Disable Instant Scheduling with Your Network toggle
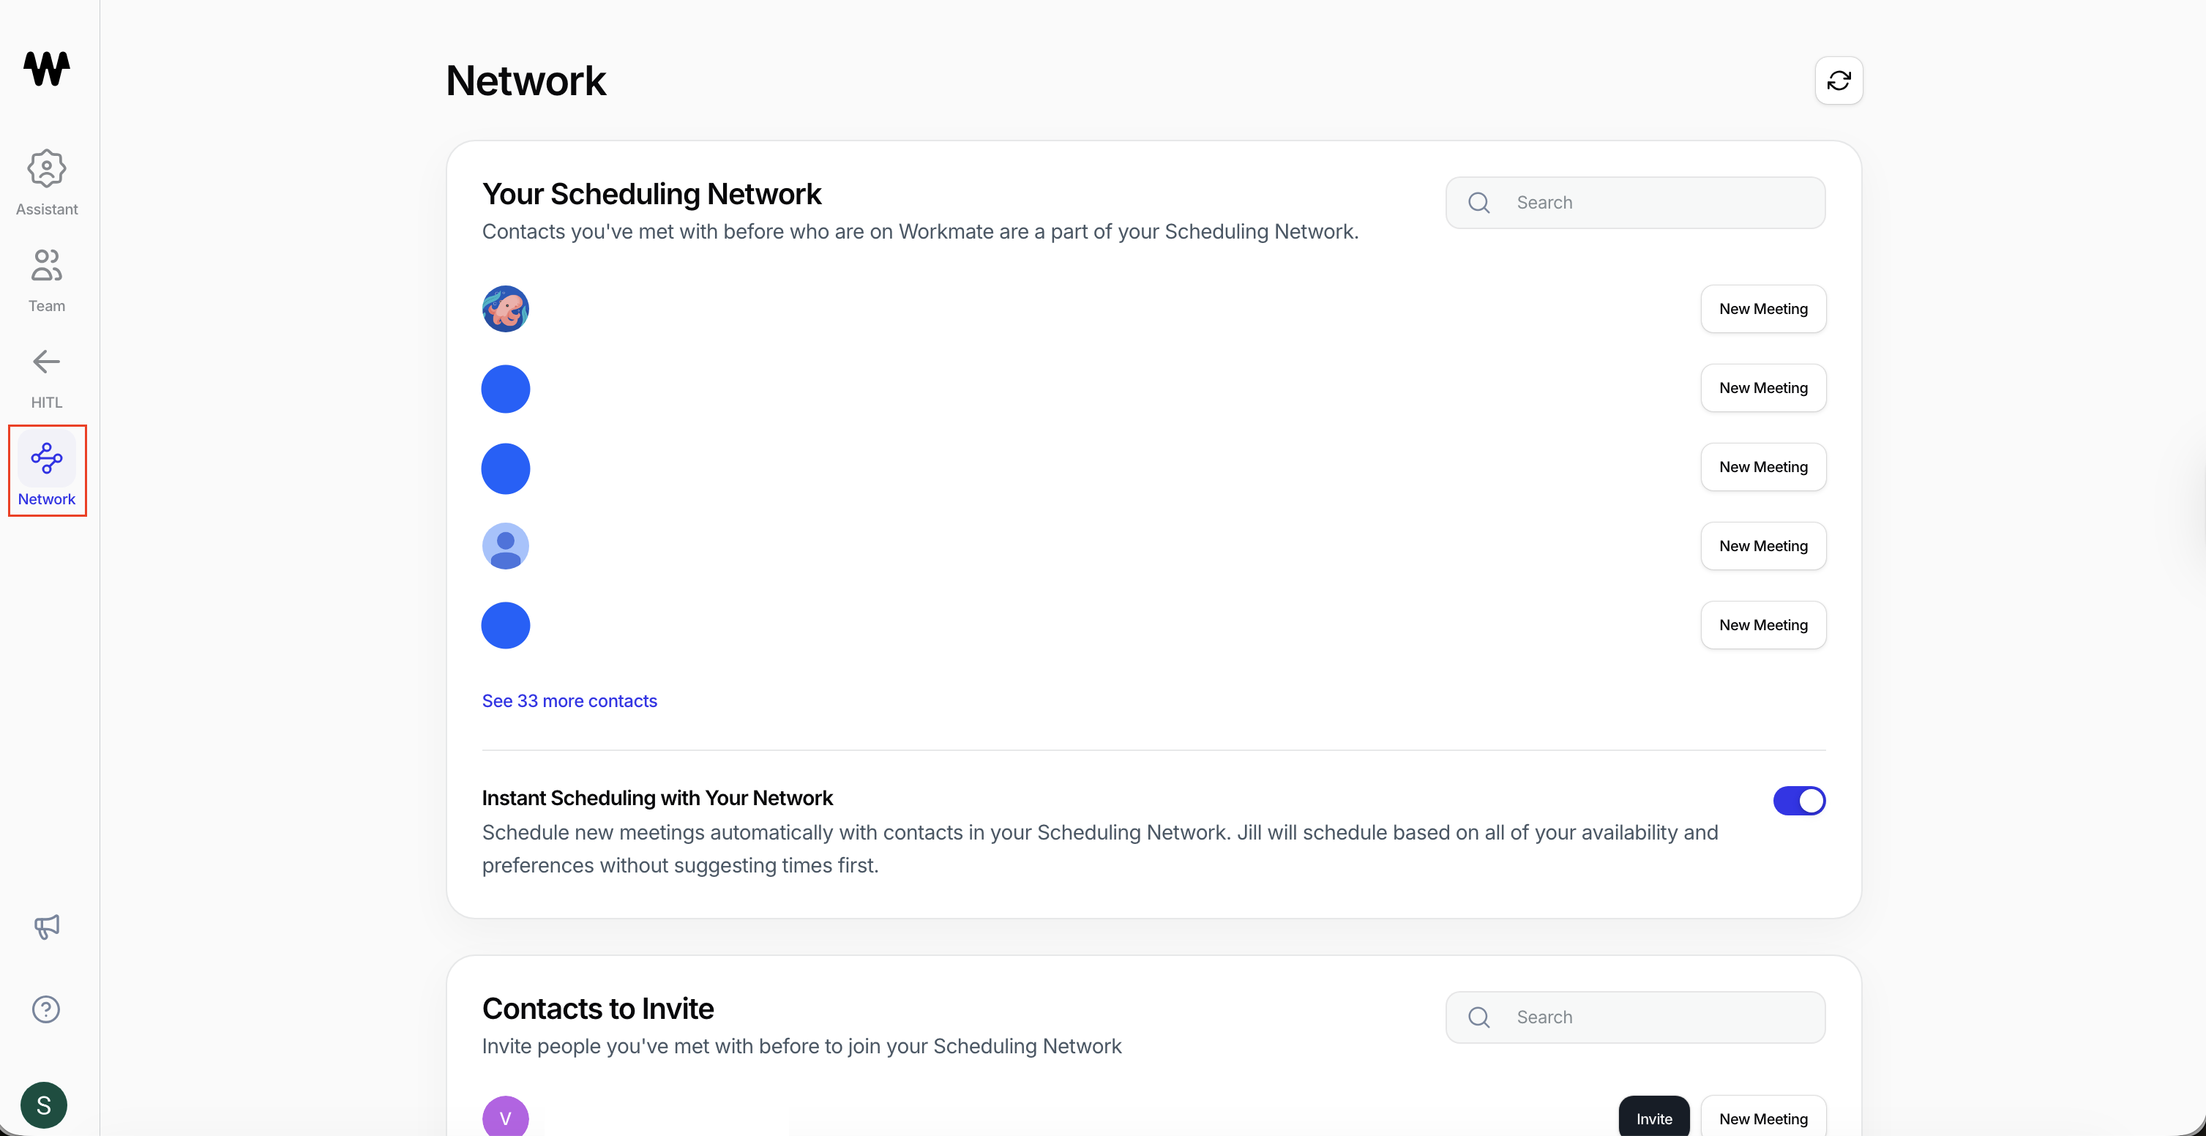The height and width of the screenshot is (1136, 2206). coord(1799,800)
